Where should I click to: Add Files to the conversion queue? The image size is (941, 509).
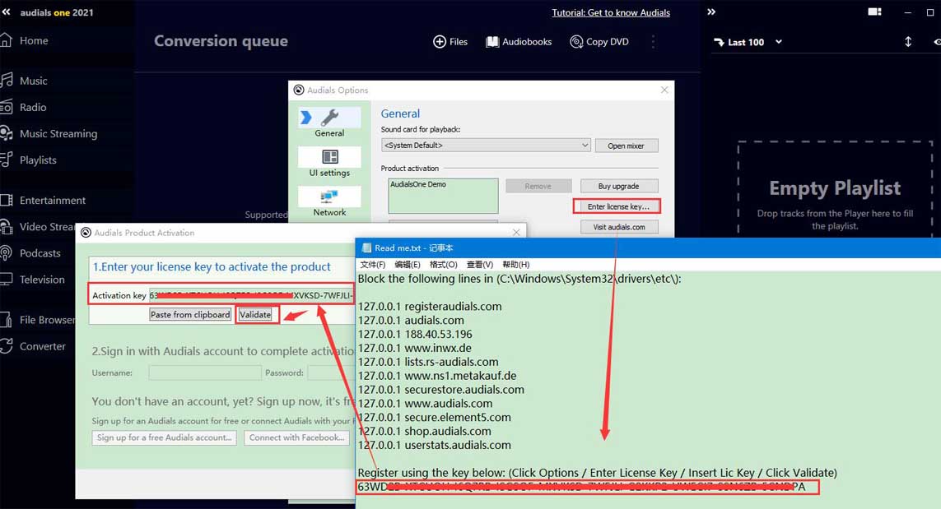pyautogui.click(x=450, y=41)
